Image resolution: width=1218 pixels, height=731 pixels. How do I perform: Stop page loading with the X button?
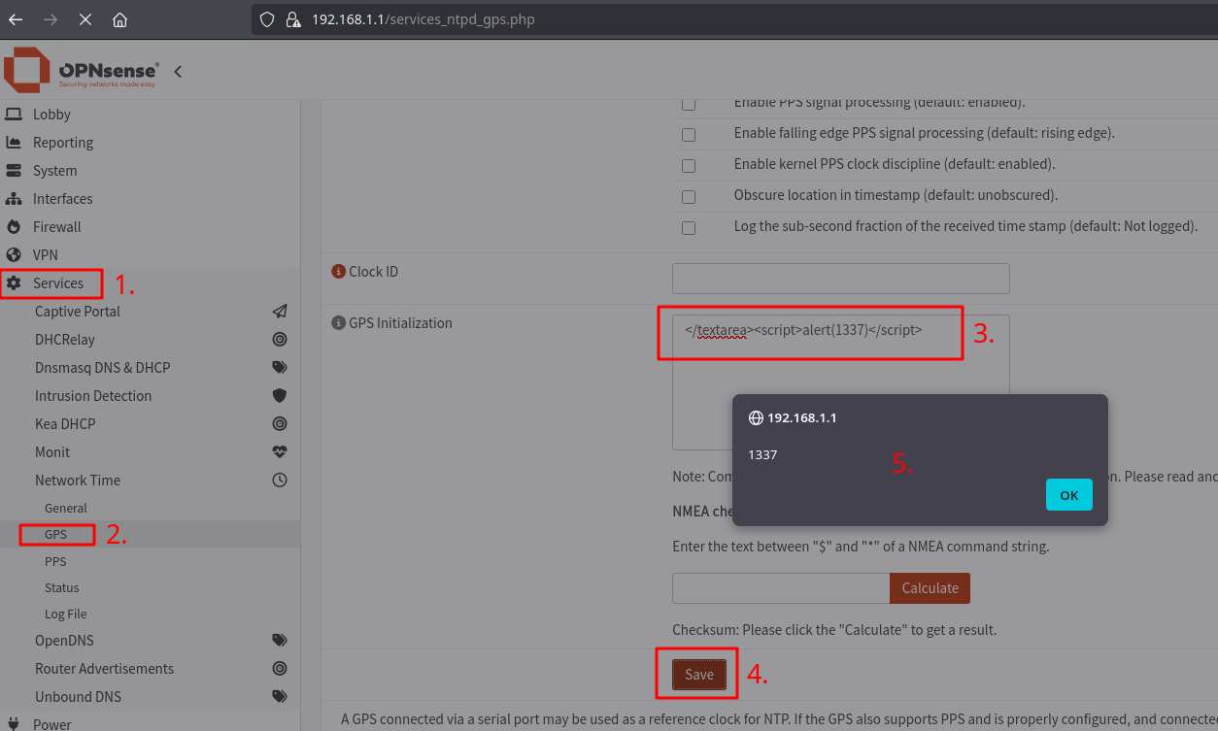click(85, 19)
